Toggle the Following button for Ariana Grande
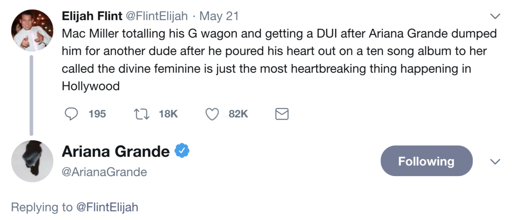 426,161
